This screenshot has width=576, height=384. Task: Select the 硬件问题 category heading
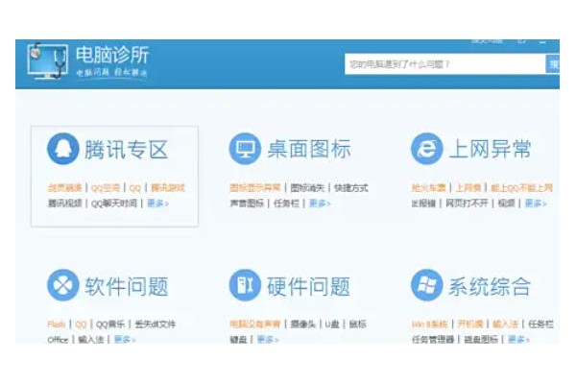[308, 286]
